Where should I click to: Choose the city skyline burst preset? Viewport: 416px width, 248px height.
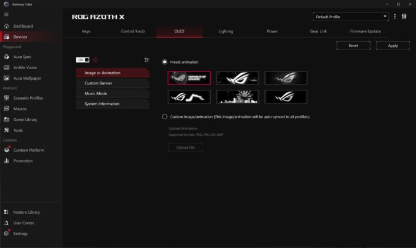(x=237, y=97)
